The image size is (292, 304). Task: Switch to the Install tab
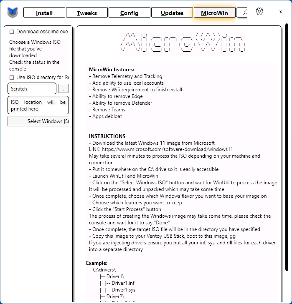click(44, 13)
